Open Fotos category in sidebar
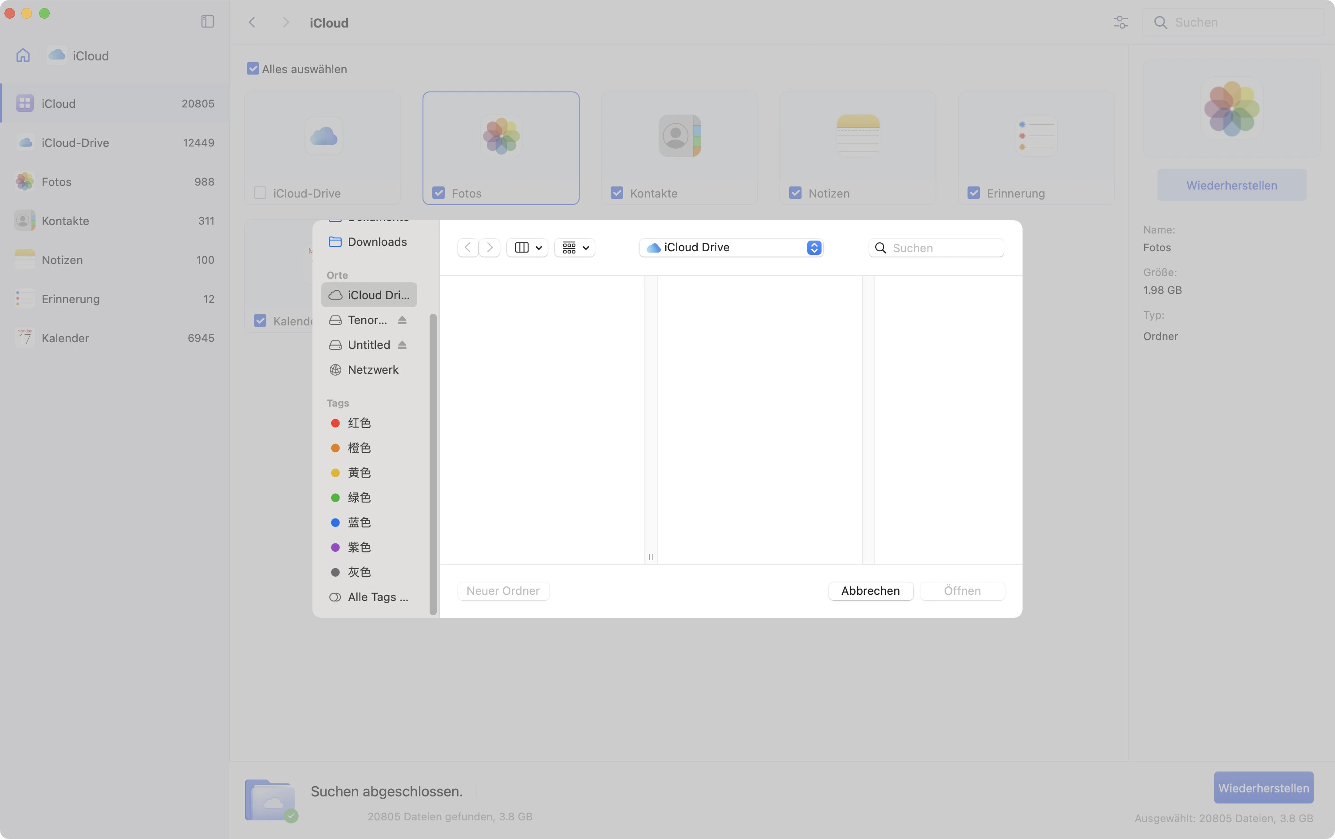1335x839 pixels. [x=115, y=181]
